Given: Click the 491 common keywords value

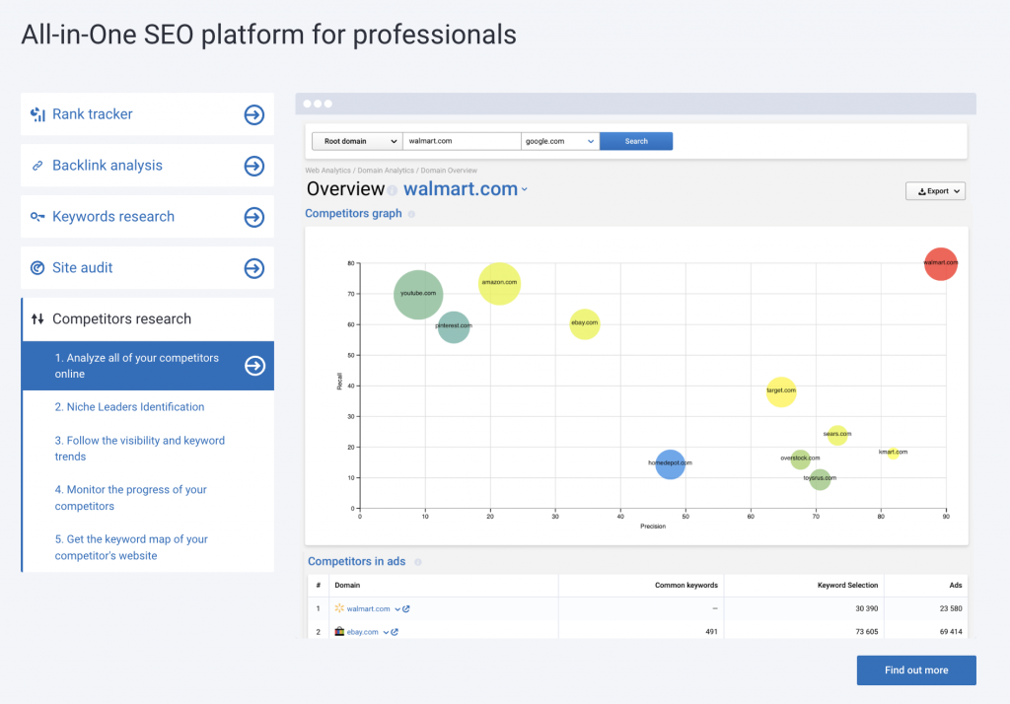Looking at the screenshot, I should pos(711,632).
